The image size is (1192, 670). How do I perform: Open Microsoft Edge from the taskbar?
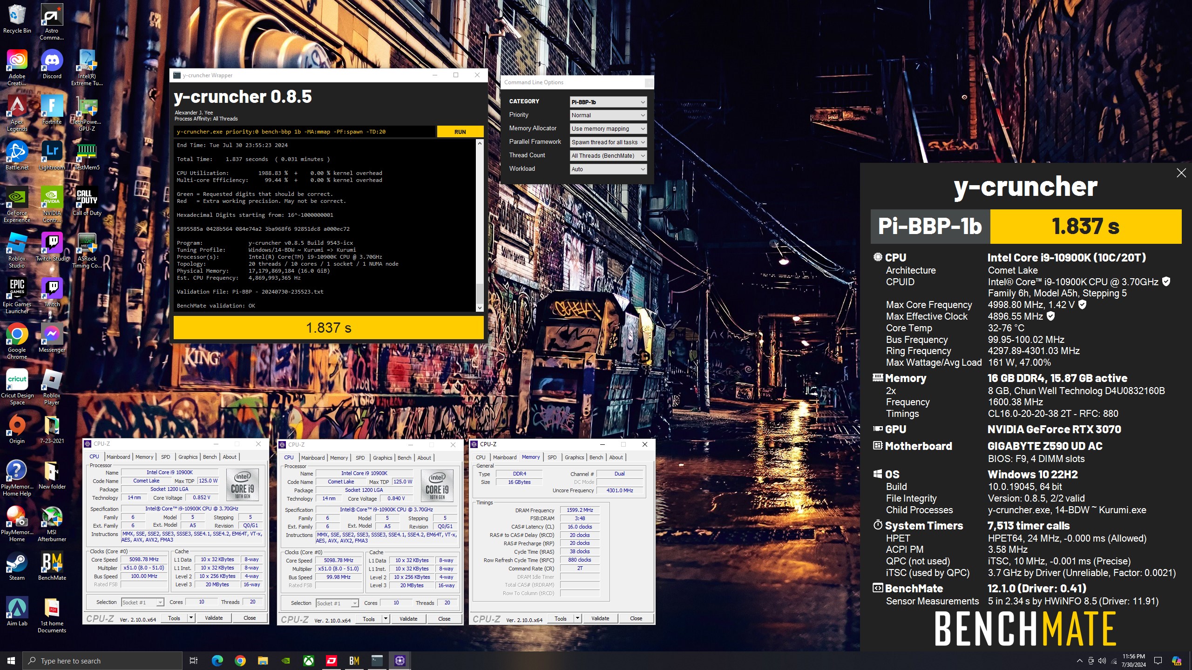coord(217,661)
